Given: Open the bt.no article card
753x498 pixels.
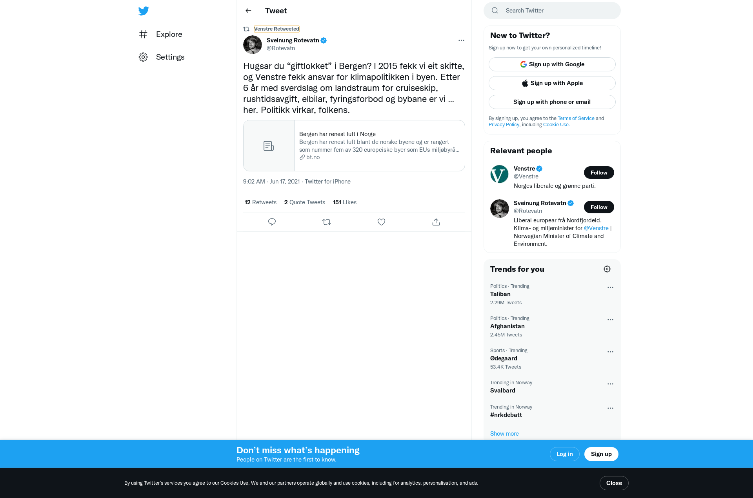Looking at the screenshot, I should click(354, 145).
